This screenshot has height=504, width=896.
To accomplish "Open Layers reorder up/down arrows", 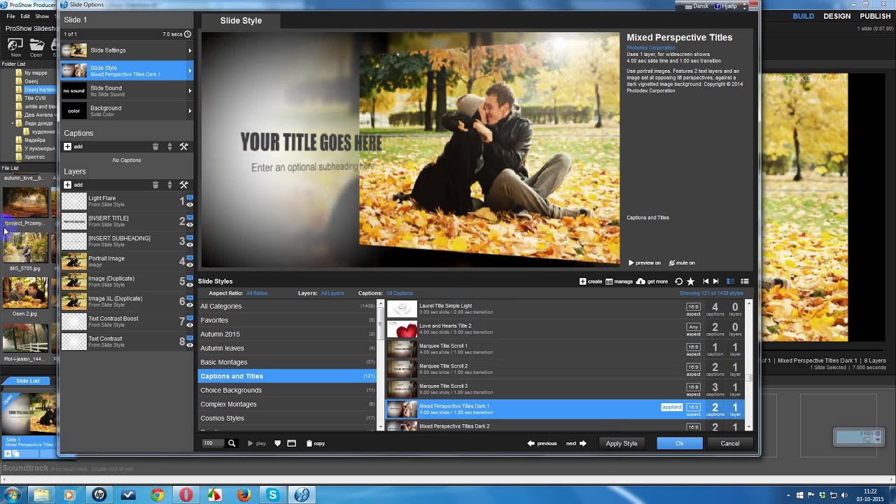I will click(169, 185).
